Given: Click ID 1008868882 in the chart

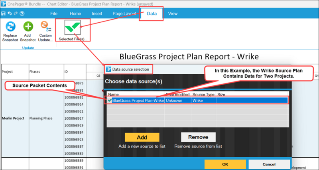Looking at the screenshot, I should [74, 97].
